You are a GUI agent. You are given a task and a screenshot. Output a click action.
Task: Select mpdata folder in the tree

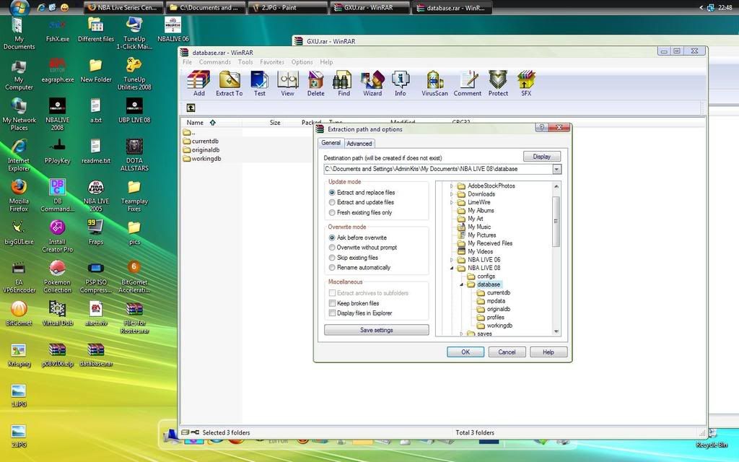(491, 301)
